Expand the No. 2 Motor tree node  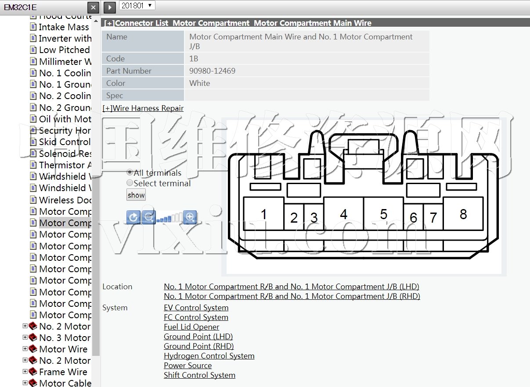point(25,326)
